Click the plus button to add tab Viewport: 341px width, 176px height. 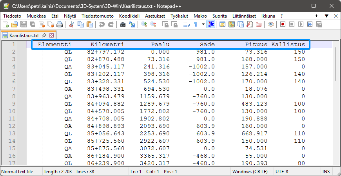click(316, 16)
